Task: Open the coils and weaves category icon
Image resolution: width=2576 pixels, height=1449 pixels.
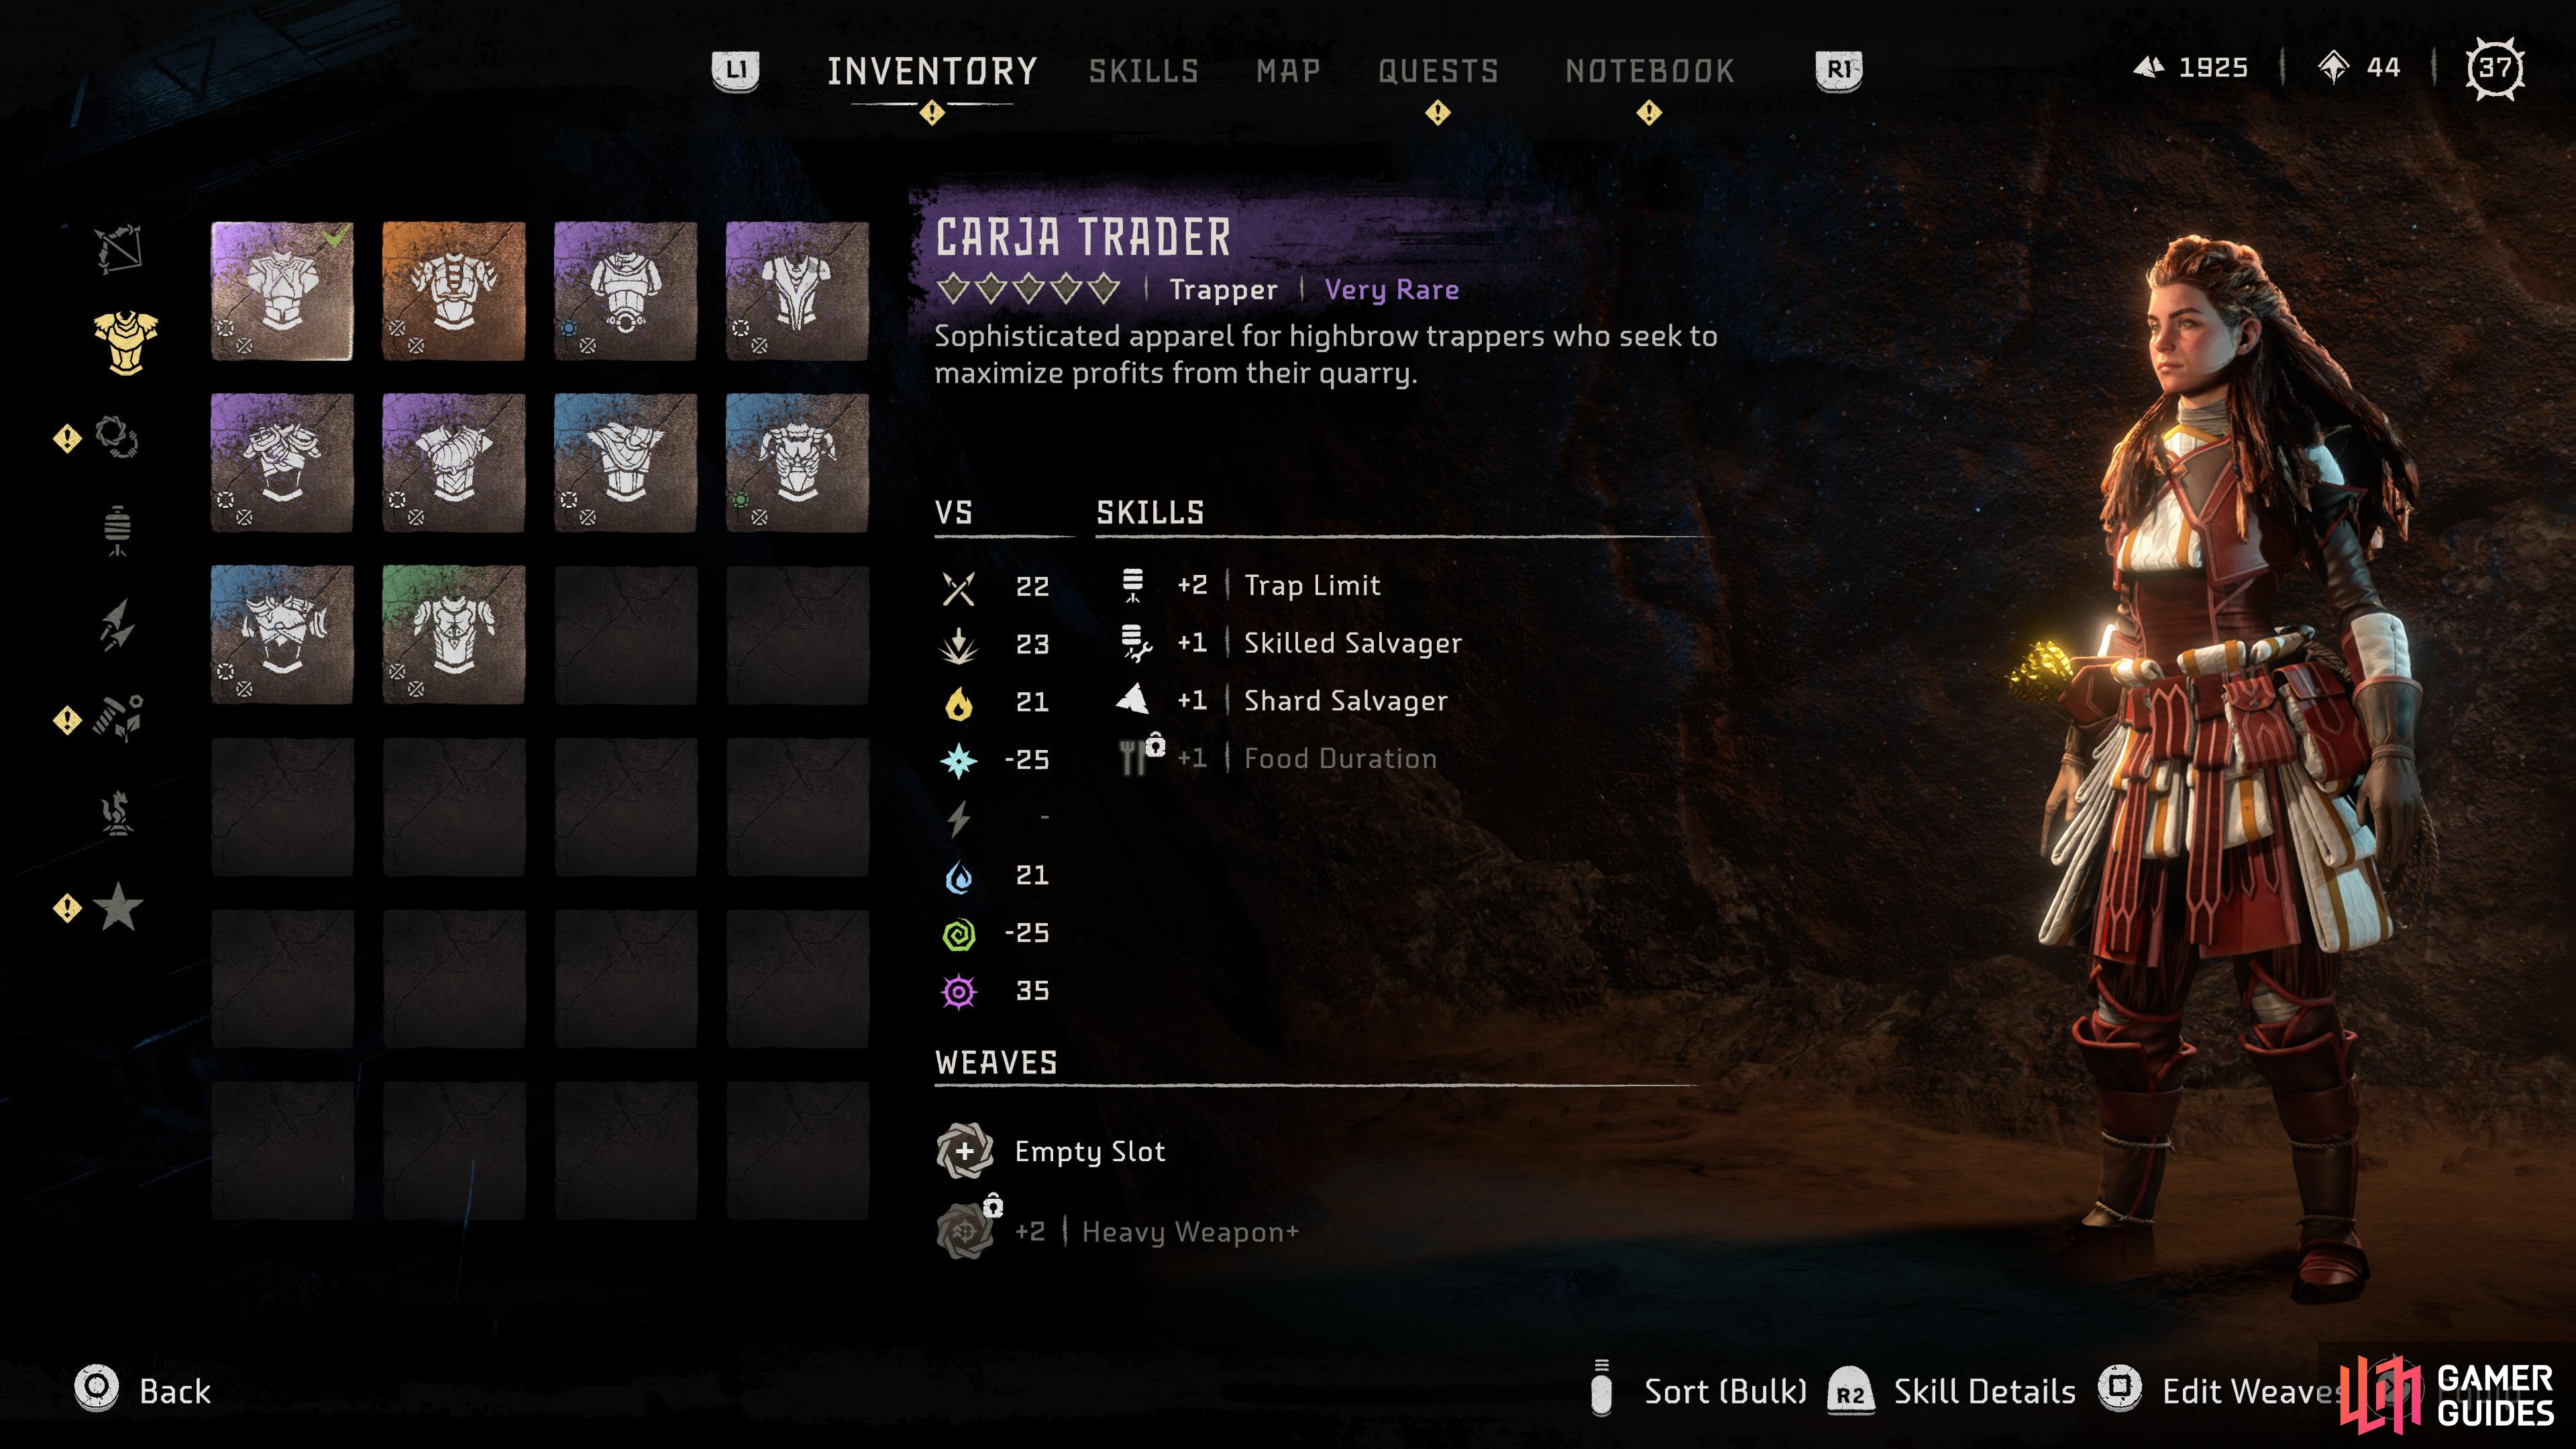Action: pyautogui.click(x=117, y=437)
